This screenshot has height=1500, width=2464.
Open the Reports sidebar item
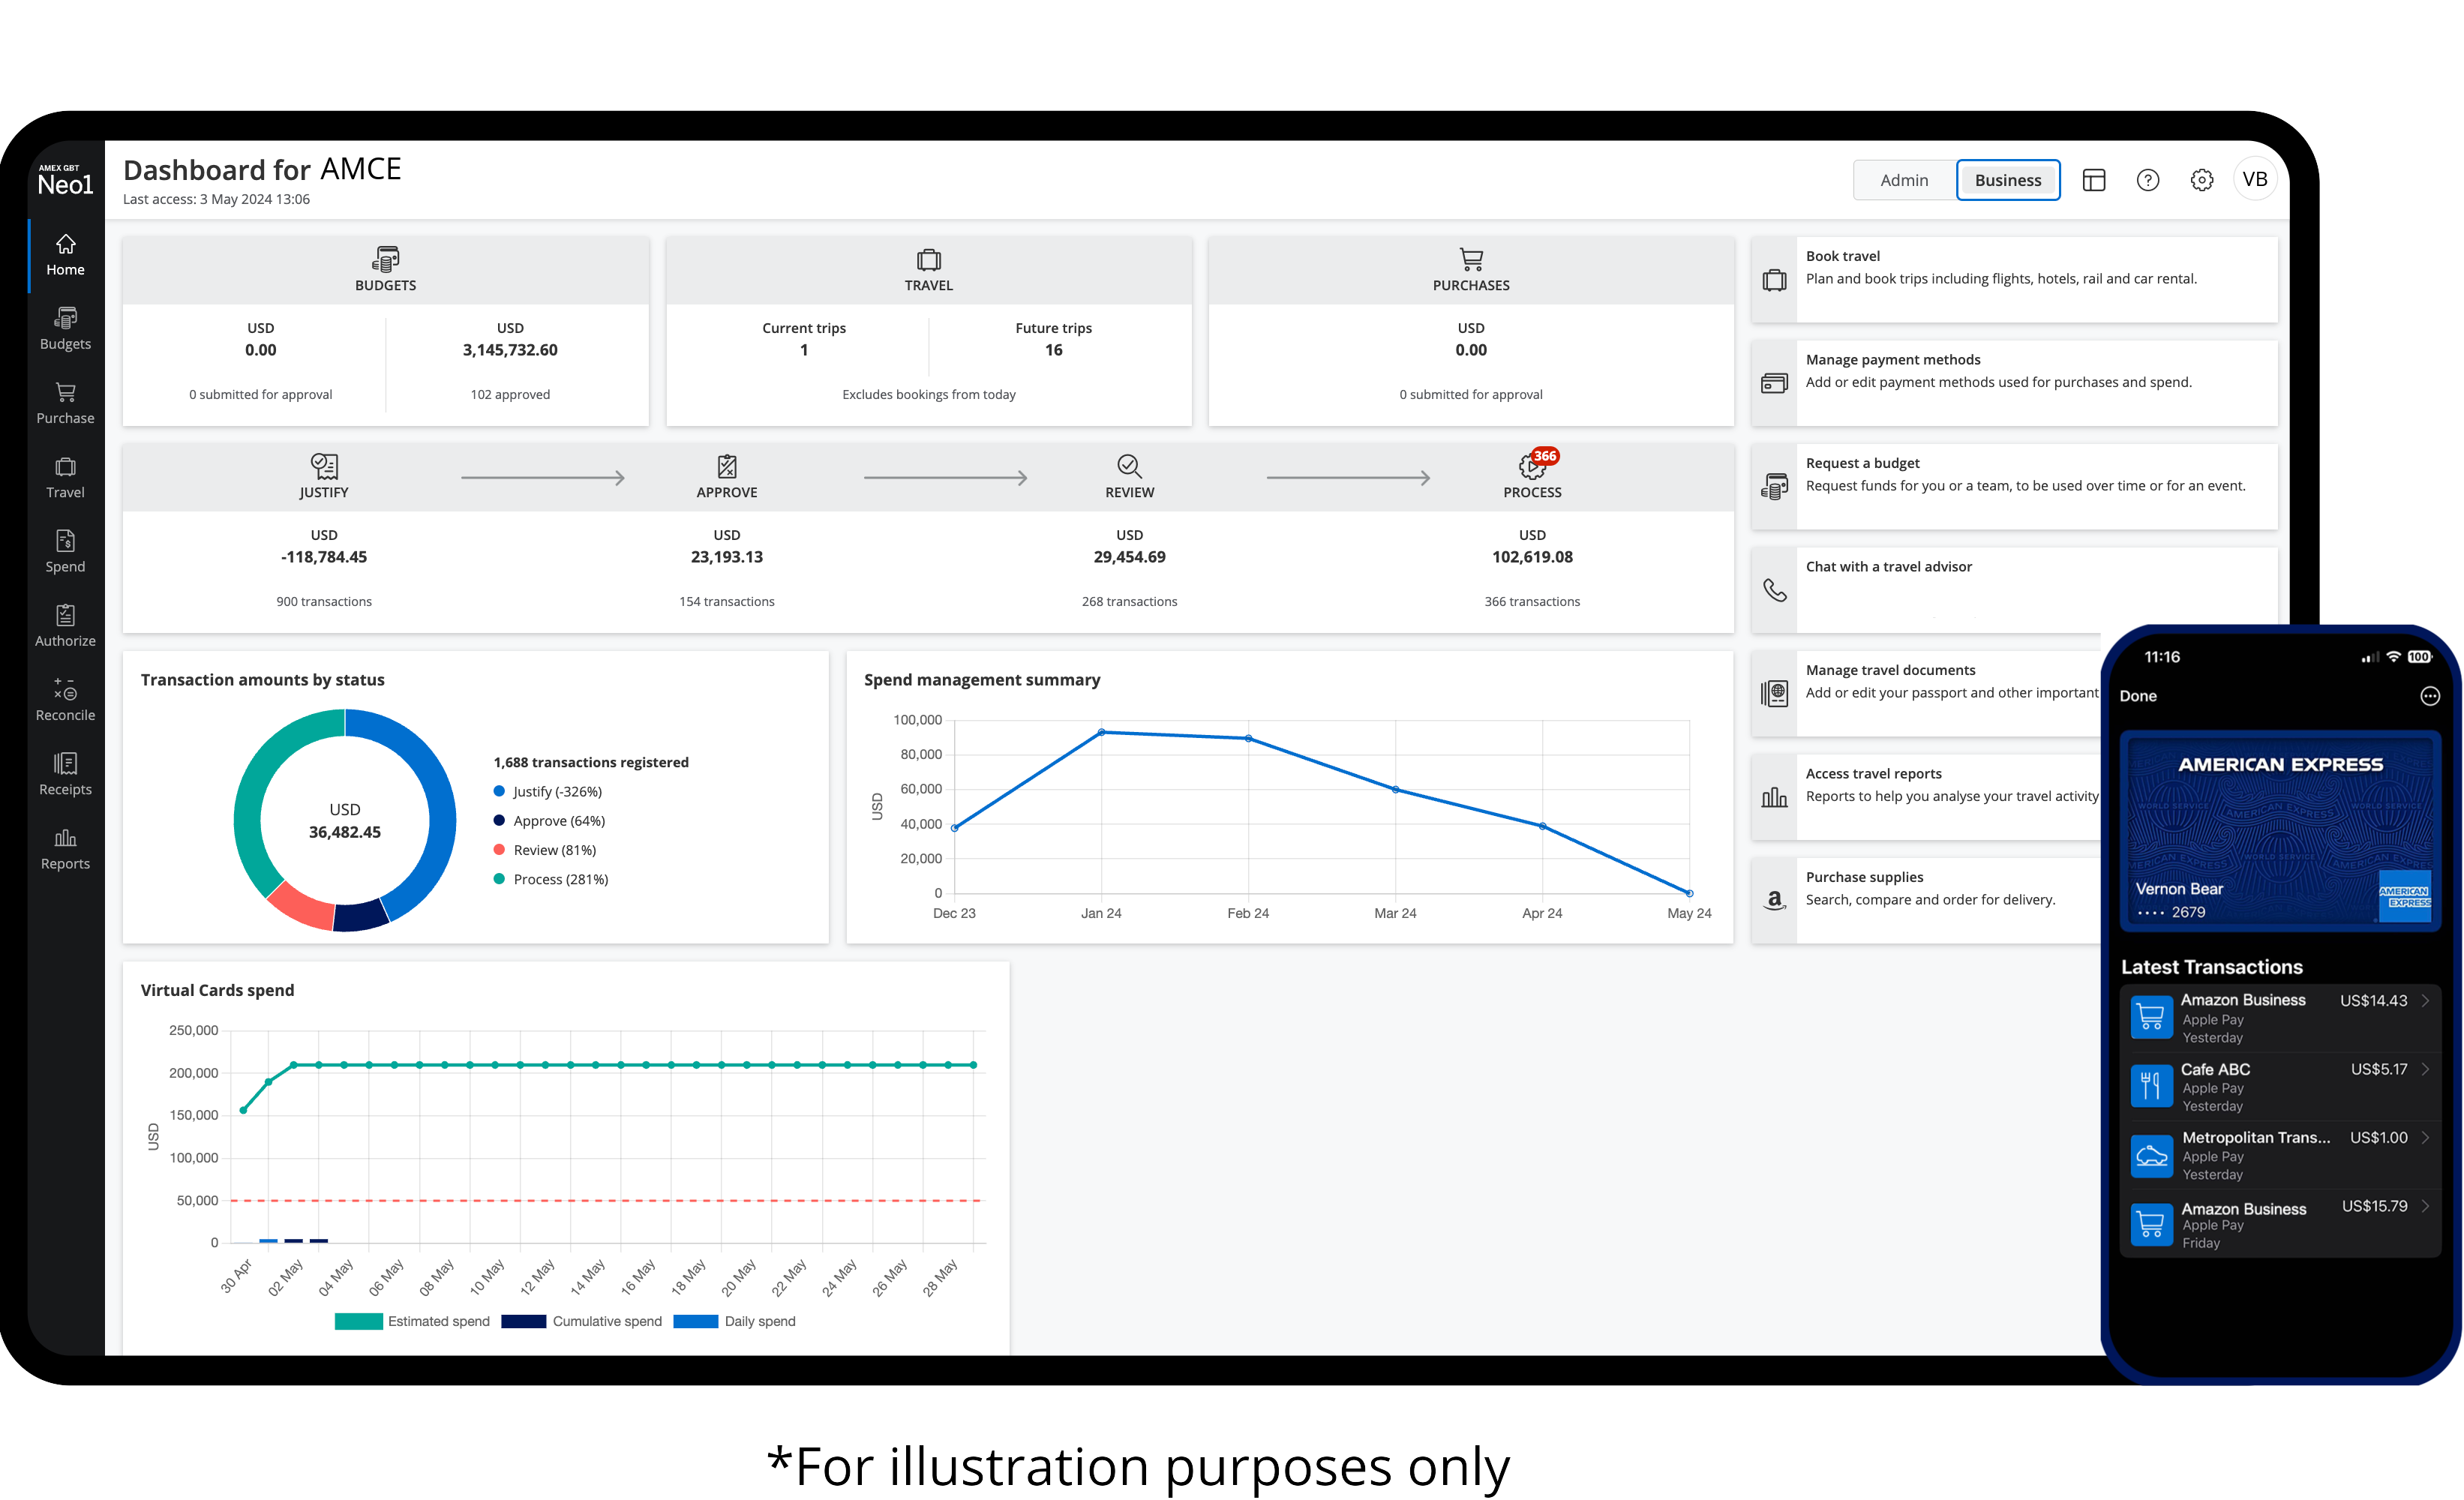[65, 848]
